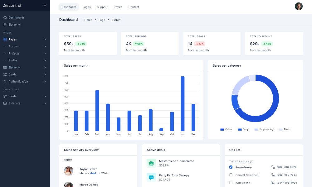The width and height of the screenshot is (312, 187).
Task: Open the Contact page from the navbar
Action: [134, 7]
